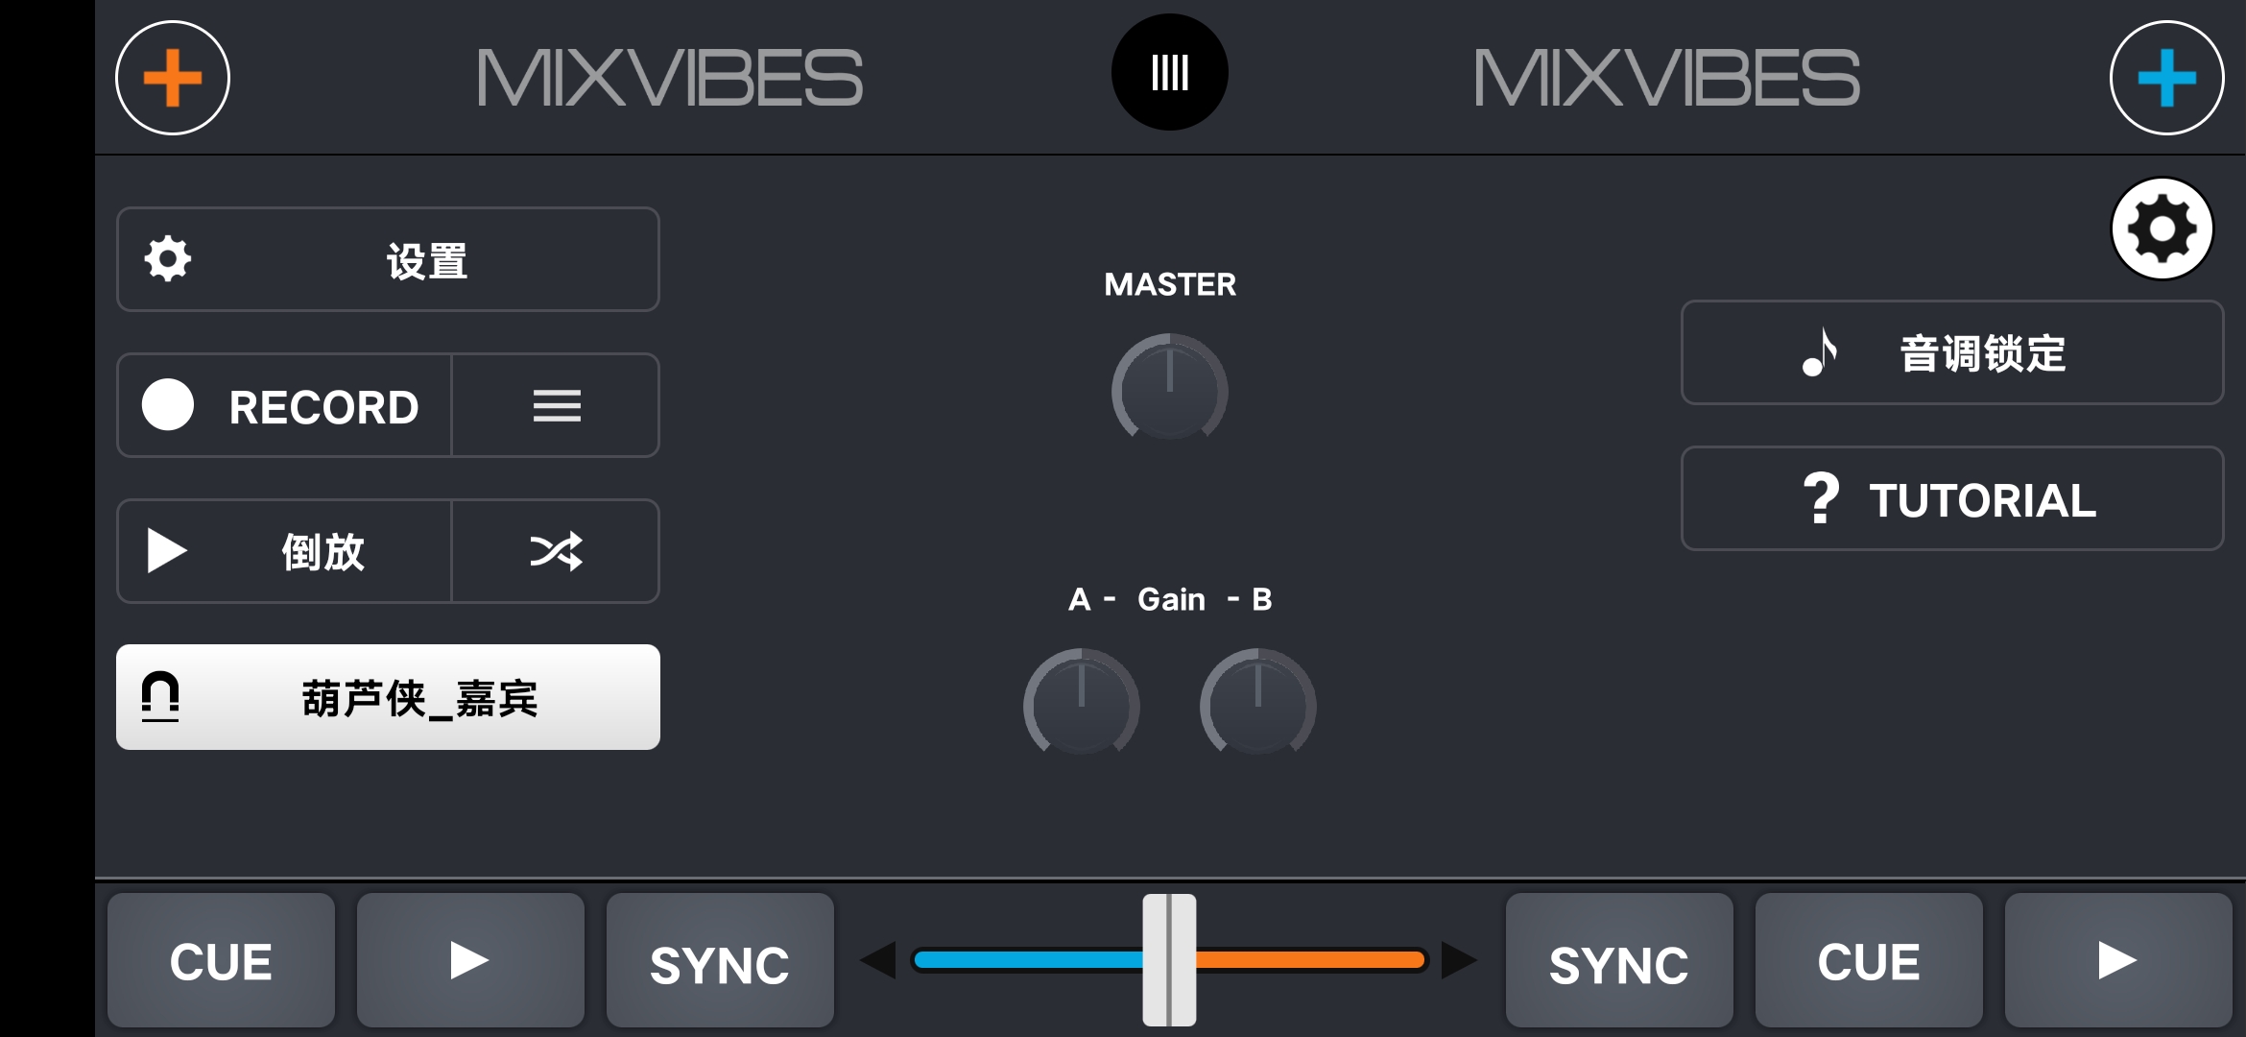Viewport: 2246px width, 1037px height.
Task: Open the recordings list hamburger icon
Action: click(556, 405)
